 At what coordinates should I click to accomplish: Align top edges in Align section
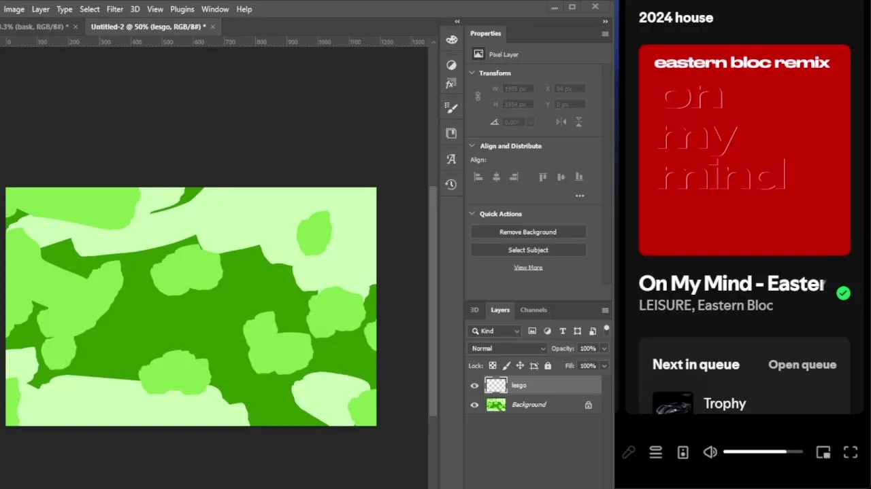pyautogui.click(x=542, y=177)
